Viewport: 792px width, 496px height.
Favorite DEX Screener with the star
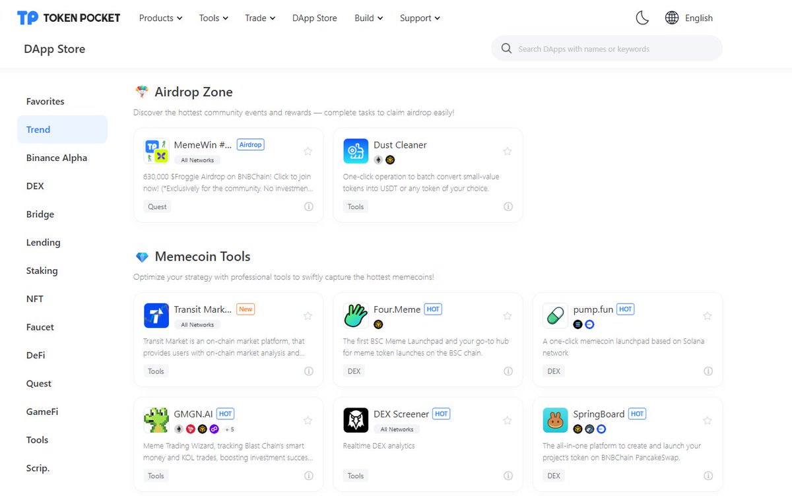pyautogui.click(x=507, y=420)
